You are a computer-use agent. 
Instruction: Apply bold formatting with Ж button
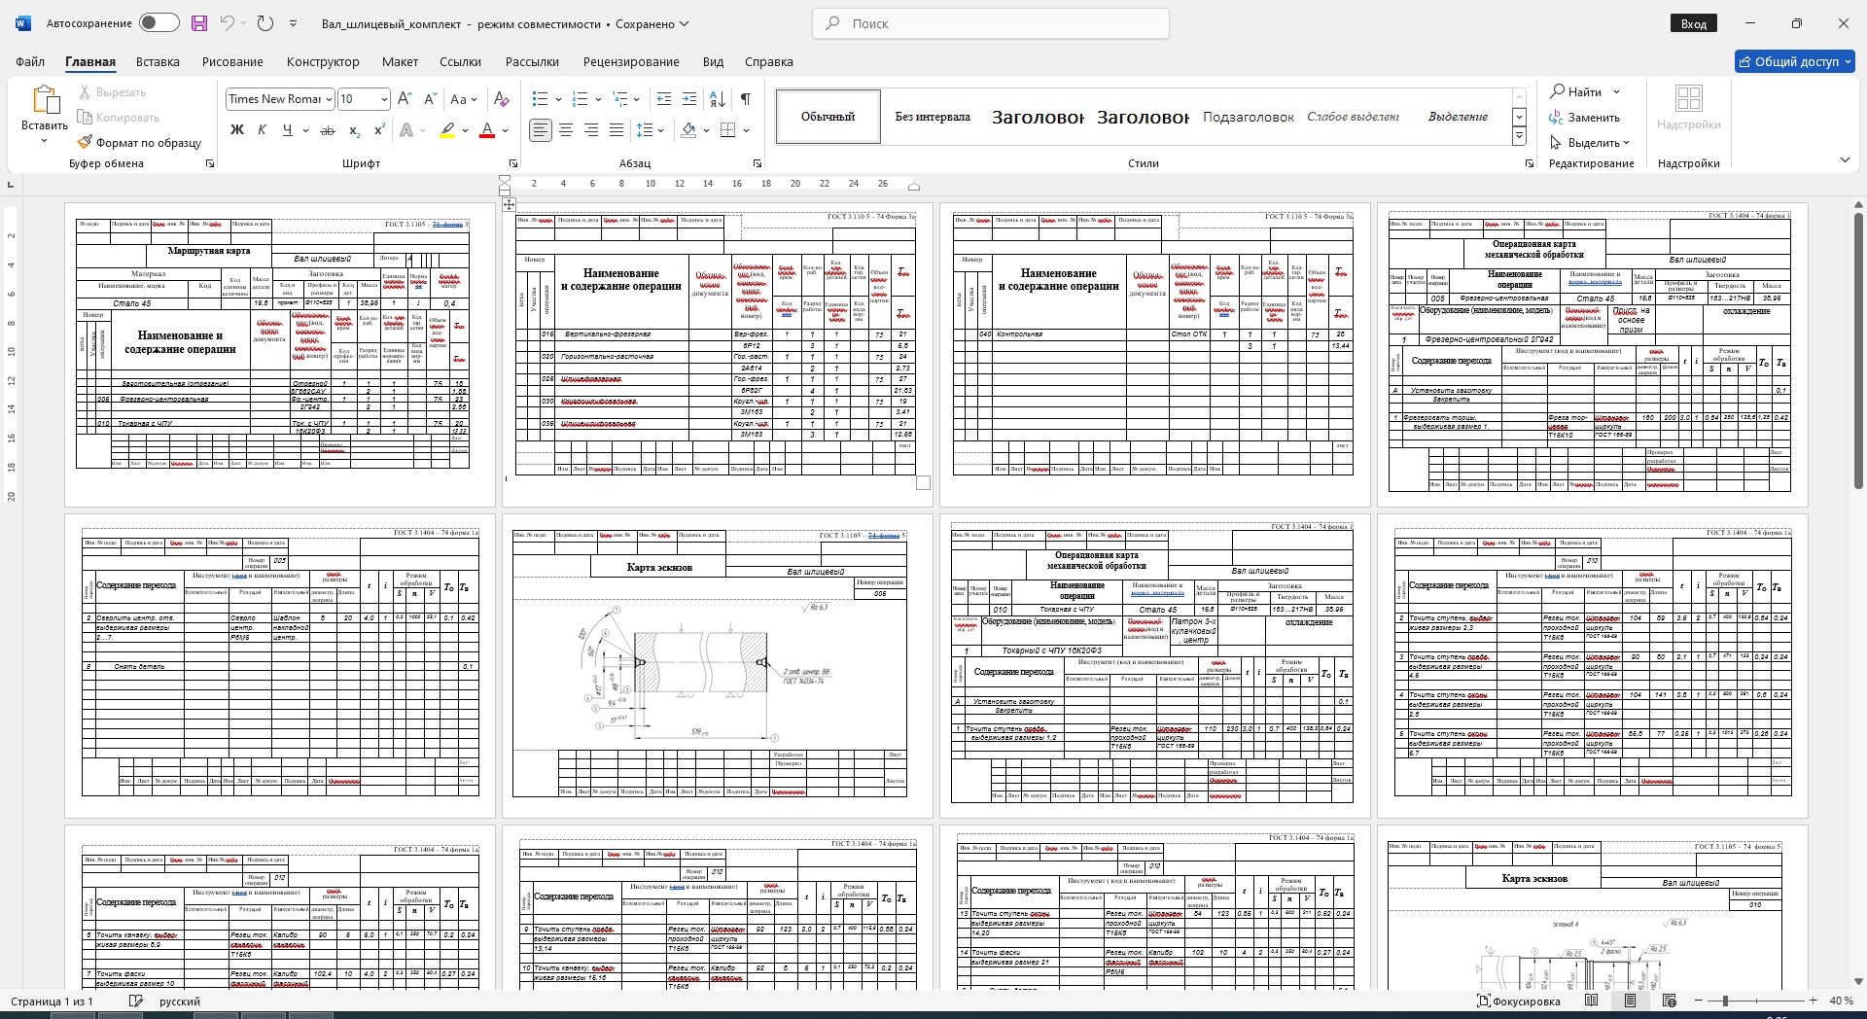(236, 129)
